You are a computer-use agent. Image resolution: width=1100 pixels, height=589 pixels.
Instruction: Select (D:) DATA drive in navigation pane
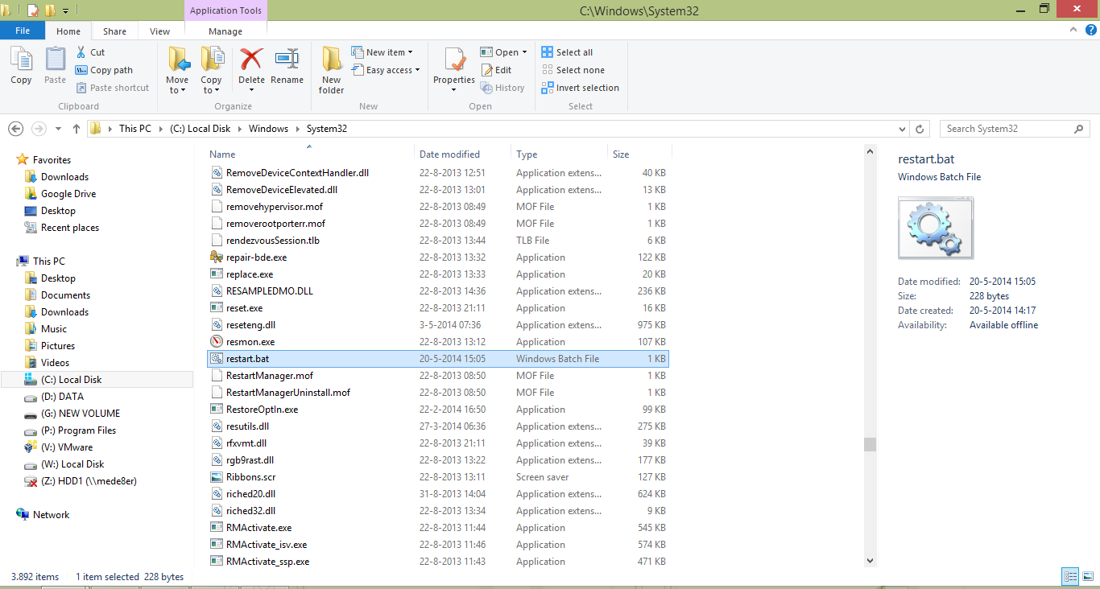(62, 397)
